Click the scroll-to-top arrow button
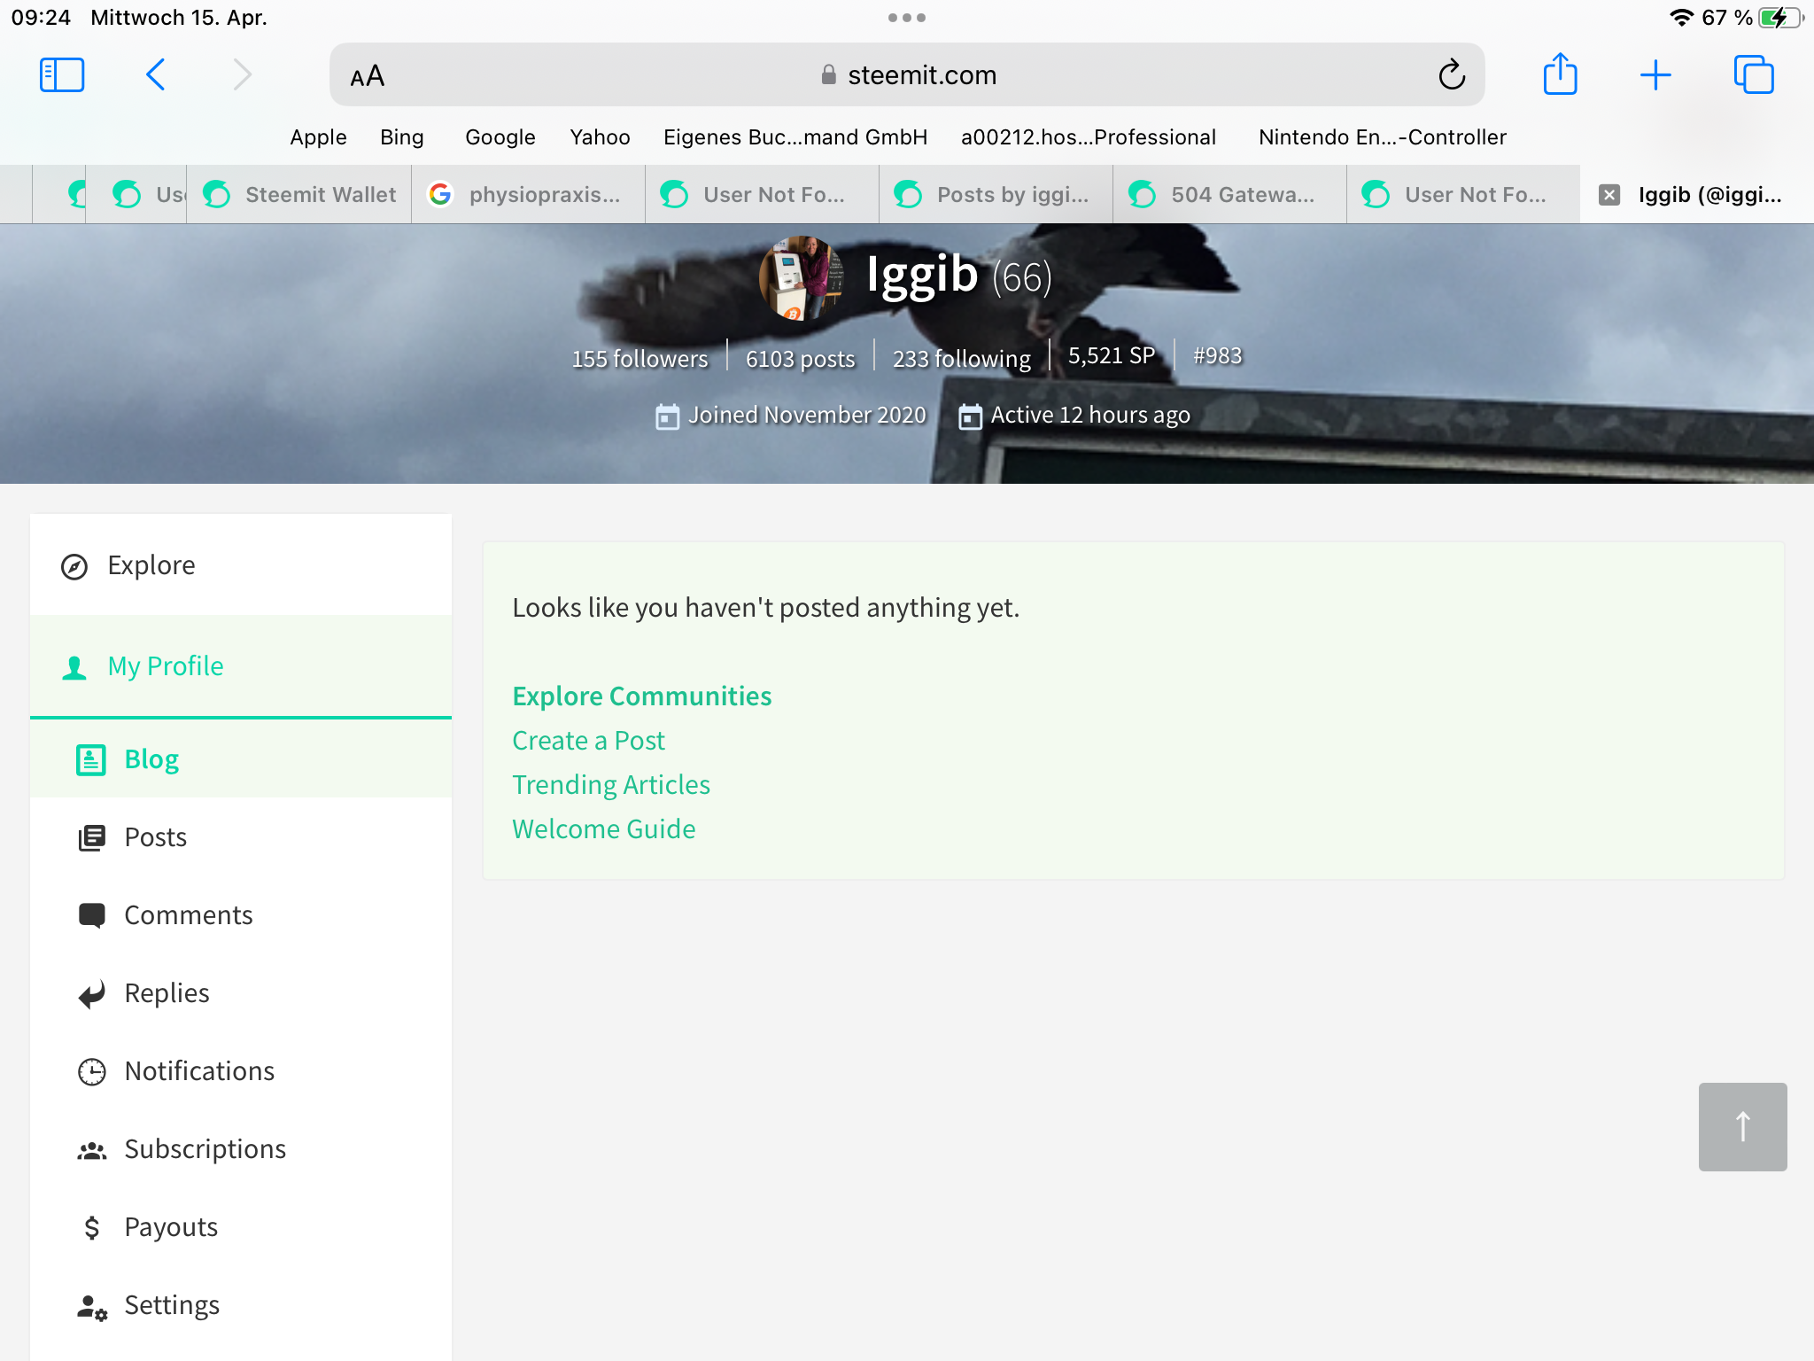1814x1361 pixels. (1741, 1126)
